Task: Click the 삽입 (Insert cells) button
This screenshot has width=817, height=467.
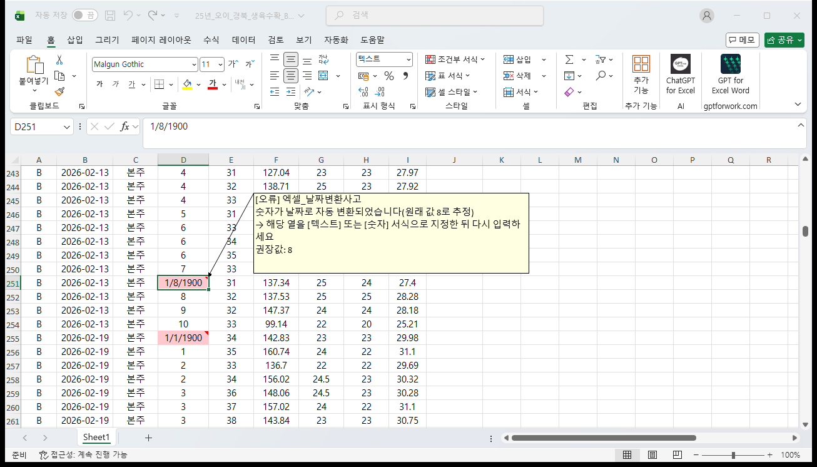Action: point(518,59)
